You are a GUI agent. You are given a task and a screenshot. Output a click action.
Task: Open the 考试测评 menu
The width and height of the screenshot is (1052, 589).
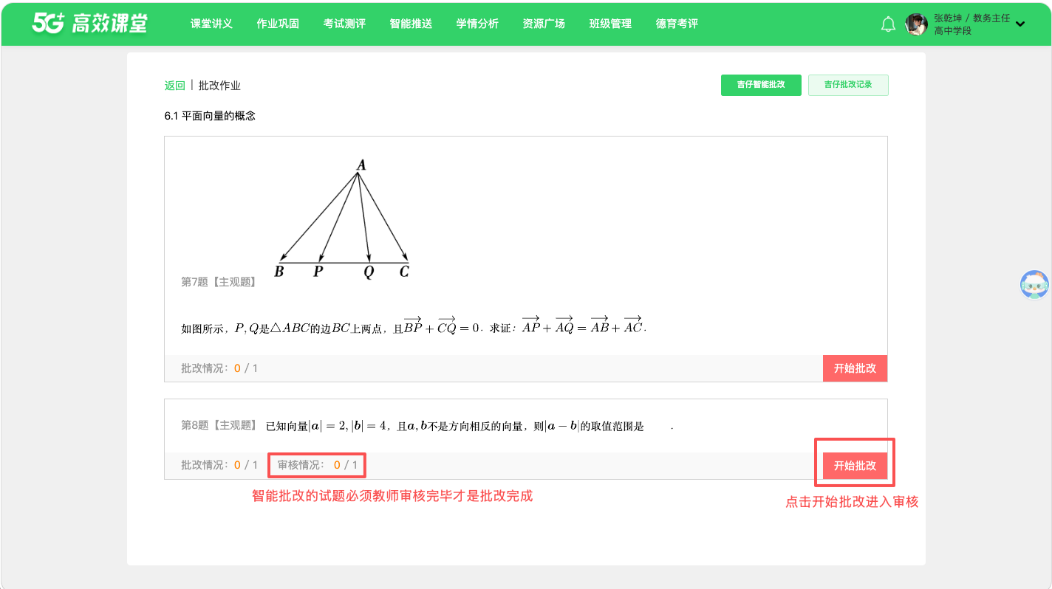point(344,24)
